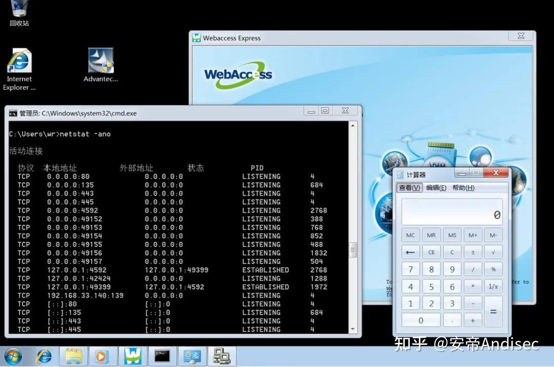Open Calculator View menu 查看(V)
This screenshot has height=367, width=554.
point(409,188)
